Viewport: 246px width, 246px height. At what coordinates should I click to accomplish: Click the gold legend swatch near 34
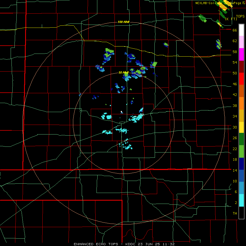click(x=241, y=116)
